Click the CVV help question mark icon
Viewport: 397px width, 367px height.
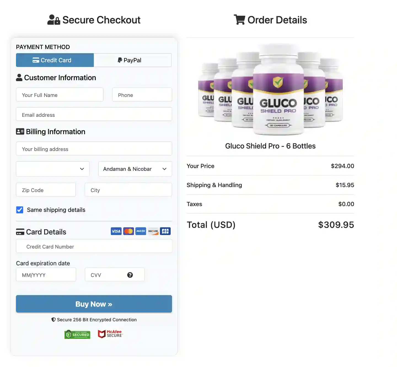pyautogui.click(x=130, y=275)
